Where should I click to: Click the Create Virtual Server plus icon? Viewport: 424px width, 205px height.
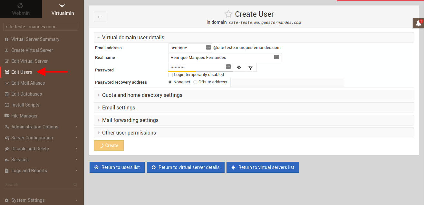pos(6,50)
